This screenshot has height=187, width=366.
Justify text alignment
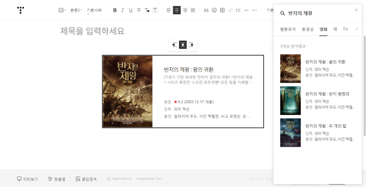[193, 10]
